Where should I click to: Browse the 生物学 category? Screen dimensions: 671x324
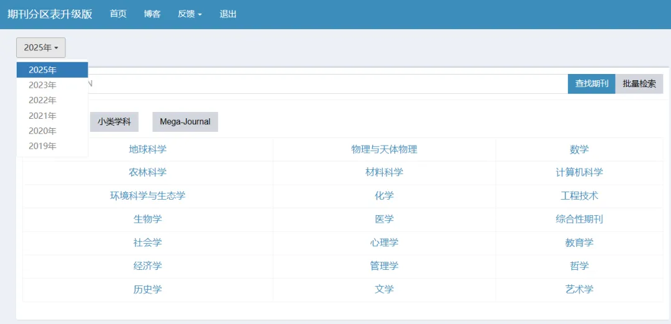point(148,220)
